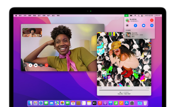Viewport: 176px width, 107px height.
Task: Open Reminders from the Dock
Action: click(x=84, y=103)
